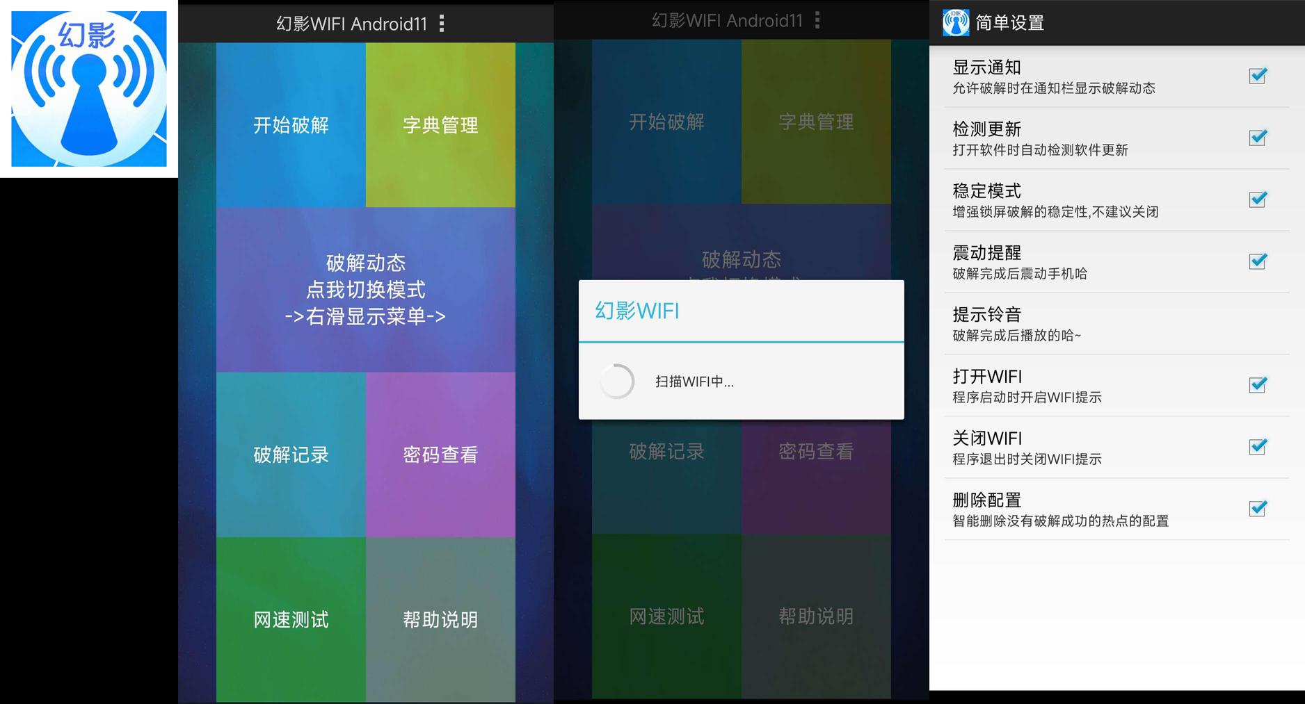Click dimmed 开始破解 tile behind the dialog
1305x704 pixels.
coord(666,122)
